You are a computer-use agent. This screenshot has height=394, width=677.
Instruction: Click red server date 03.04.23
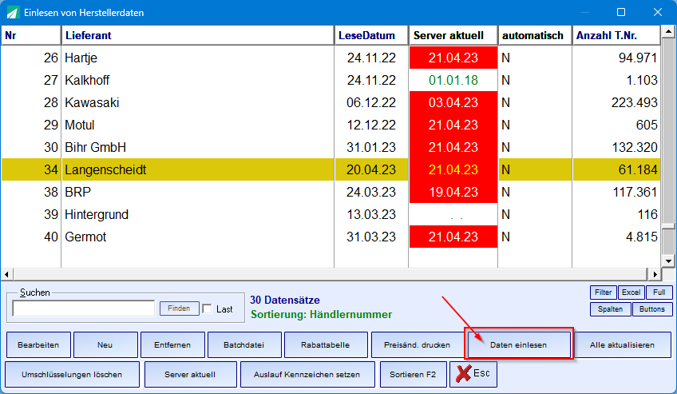(x=453, y=103)
